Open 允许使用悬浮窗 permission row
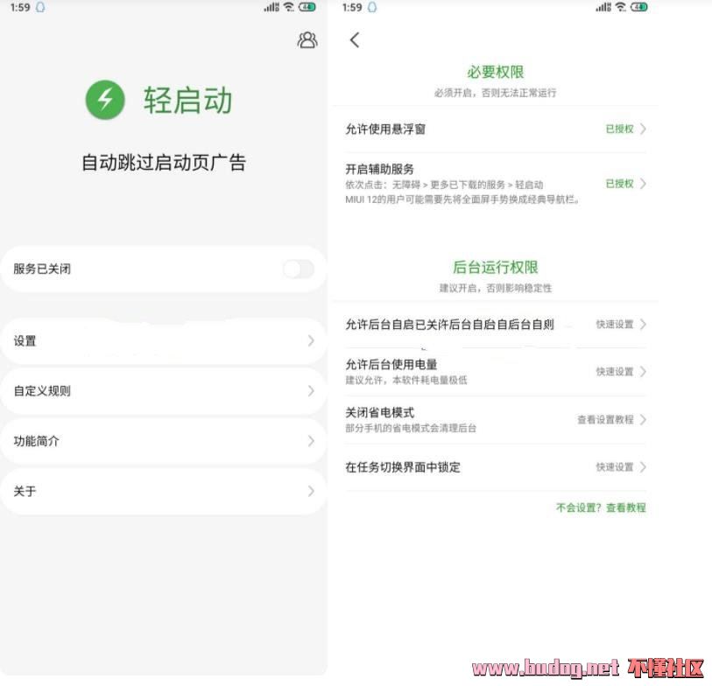This screenshot has height=686, width=712. [496, 129]
